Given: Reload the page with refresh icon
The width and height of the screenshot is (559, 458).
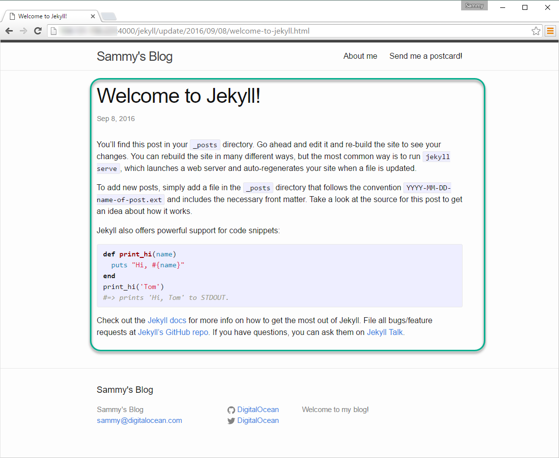Looking at the screenshot, I should [x=38, y=31].
